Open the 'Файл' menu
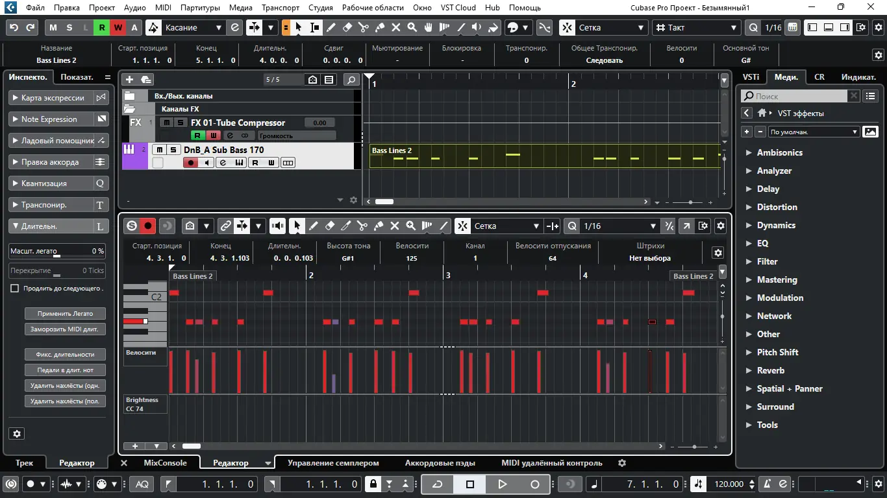887x498 pixels. click(36, 8)
